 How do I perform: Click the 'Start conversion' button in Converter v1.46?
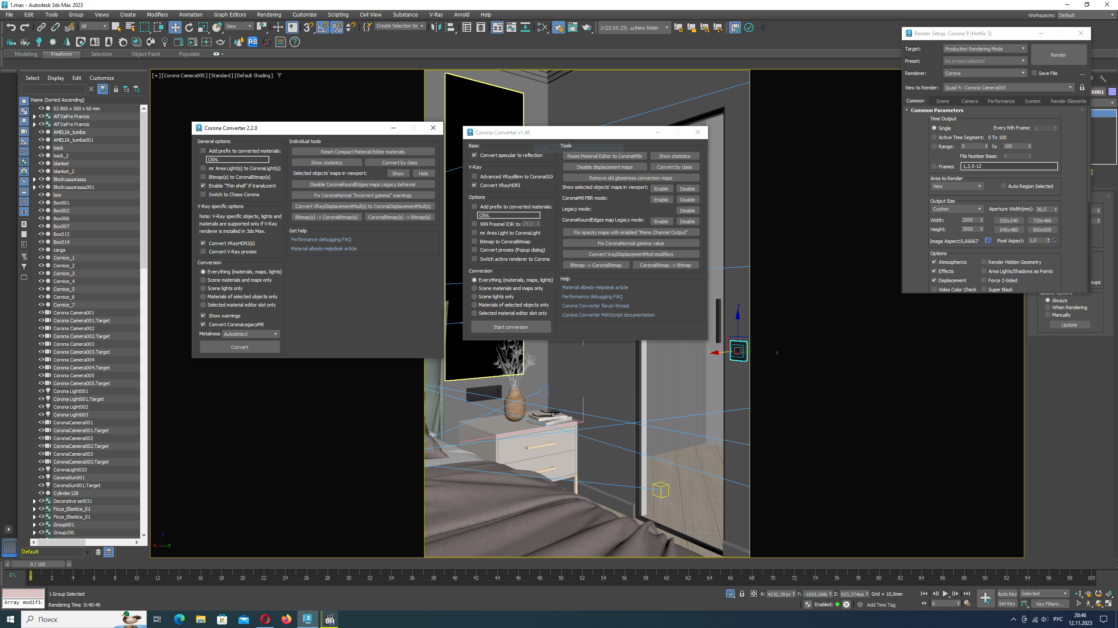(511, 327)
